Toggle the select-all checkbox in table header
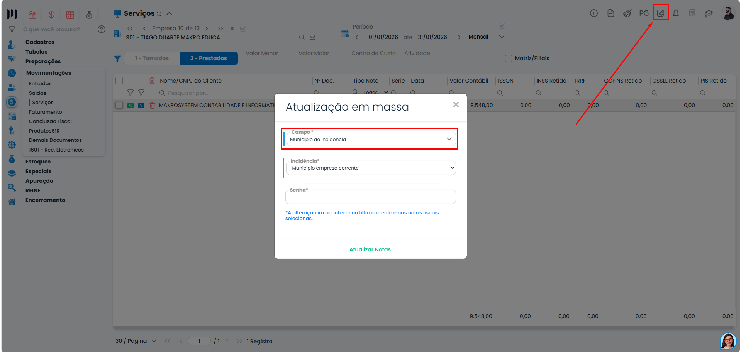 119,81
